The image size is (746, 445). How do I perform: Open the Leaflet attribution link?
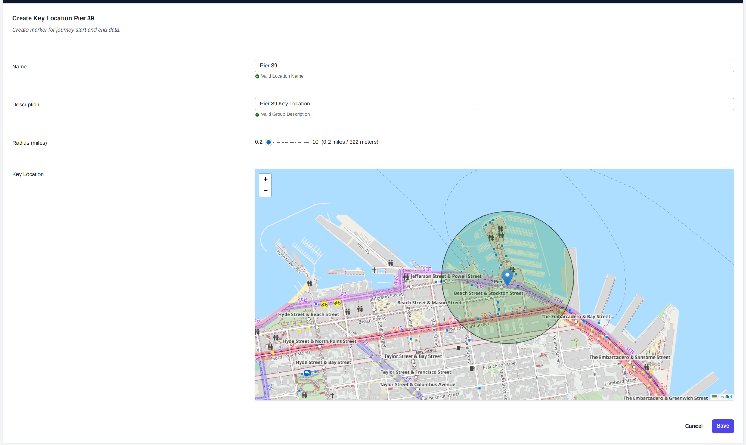[725, 397]
